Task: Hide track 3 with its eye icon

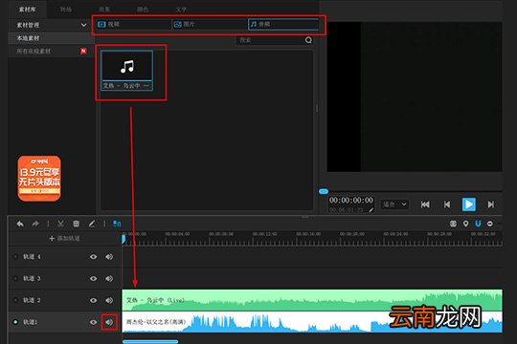Action: [x=94, y=278]
